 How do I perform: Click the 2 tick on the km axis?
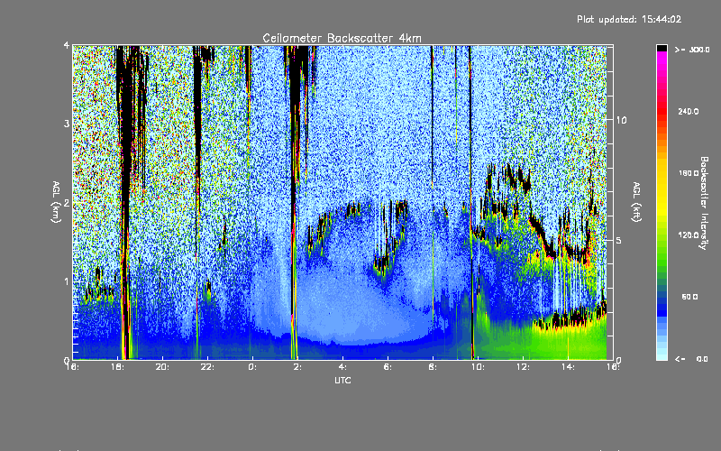(67, 203)
